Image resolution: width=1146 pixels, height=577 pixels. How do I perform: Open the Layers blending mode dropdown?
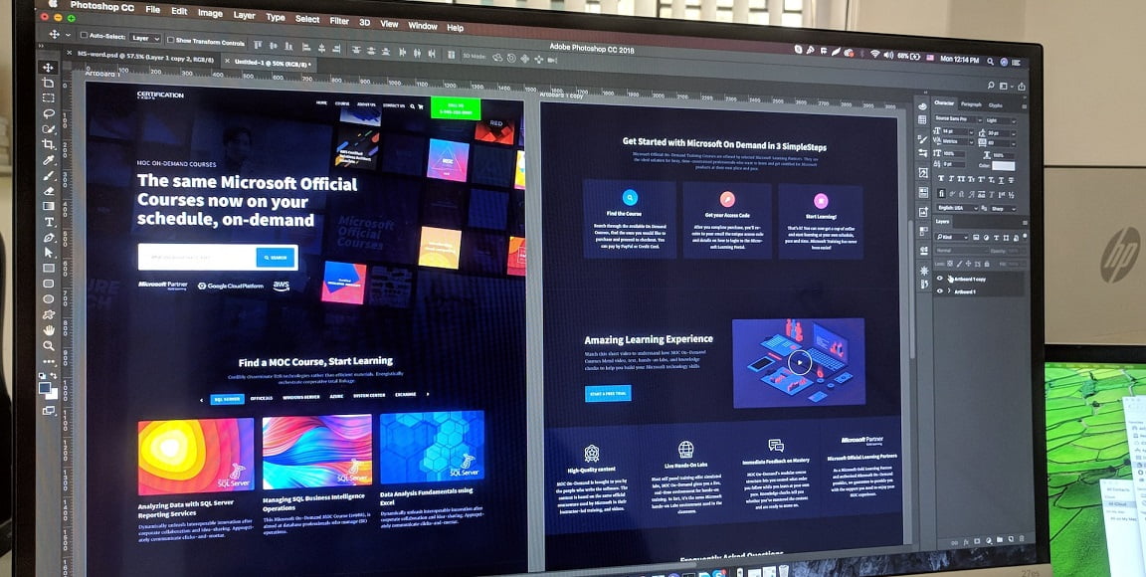(x=961, y=250)
